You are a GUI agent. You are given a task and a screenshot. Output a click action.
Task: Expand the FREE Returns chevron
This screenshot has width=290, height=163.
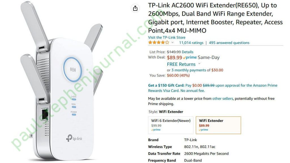coord(199,63)
